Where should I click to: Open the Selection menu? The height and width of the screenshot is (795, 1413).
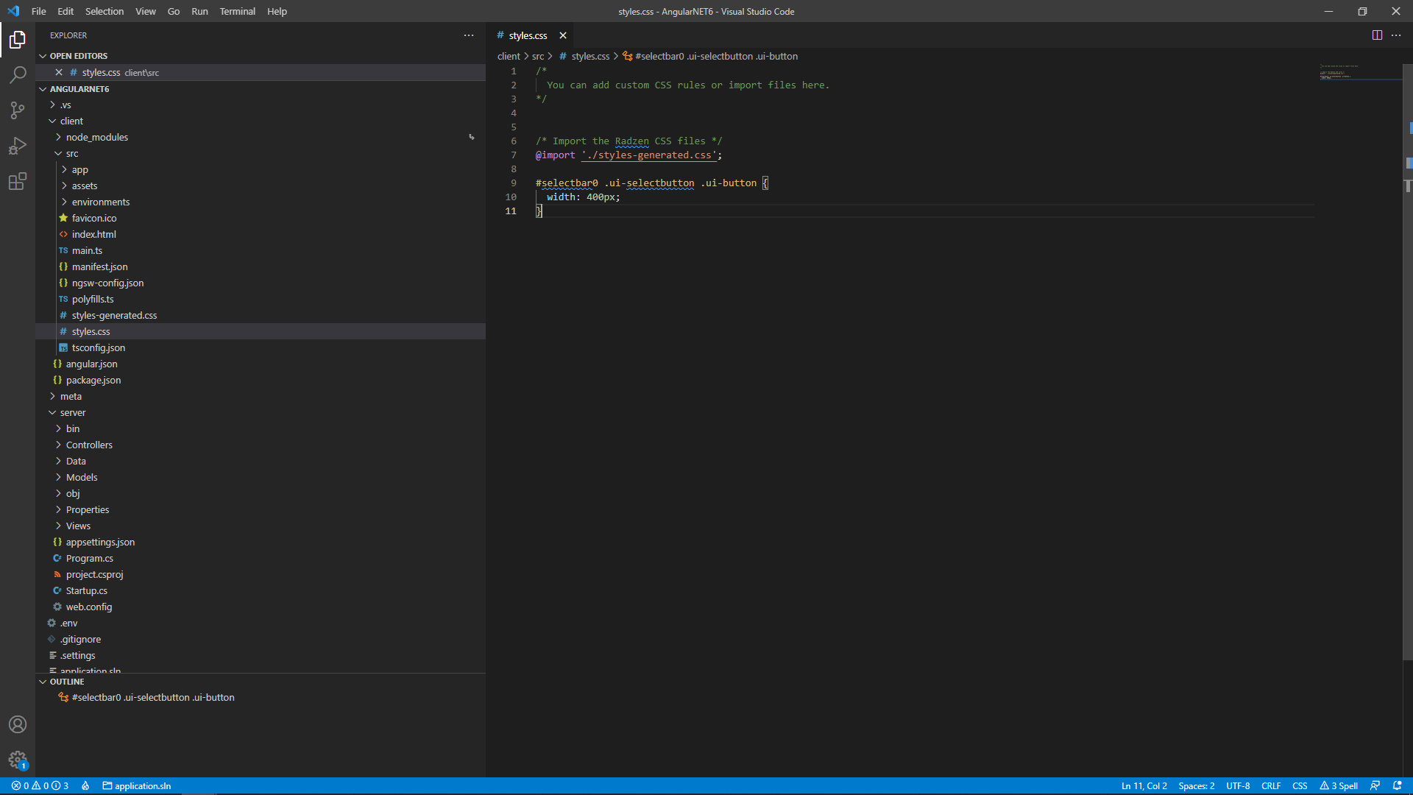pos(105,11)
